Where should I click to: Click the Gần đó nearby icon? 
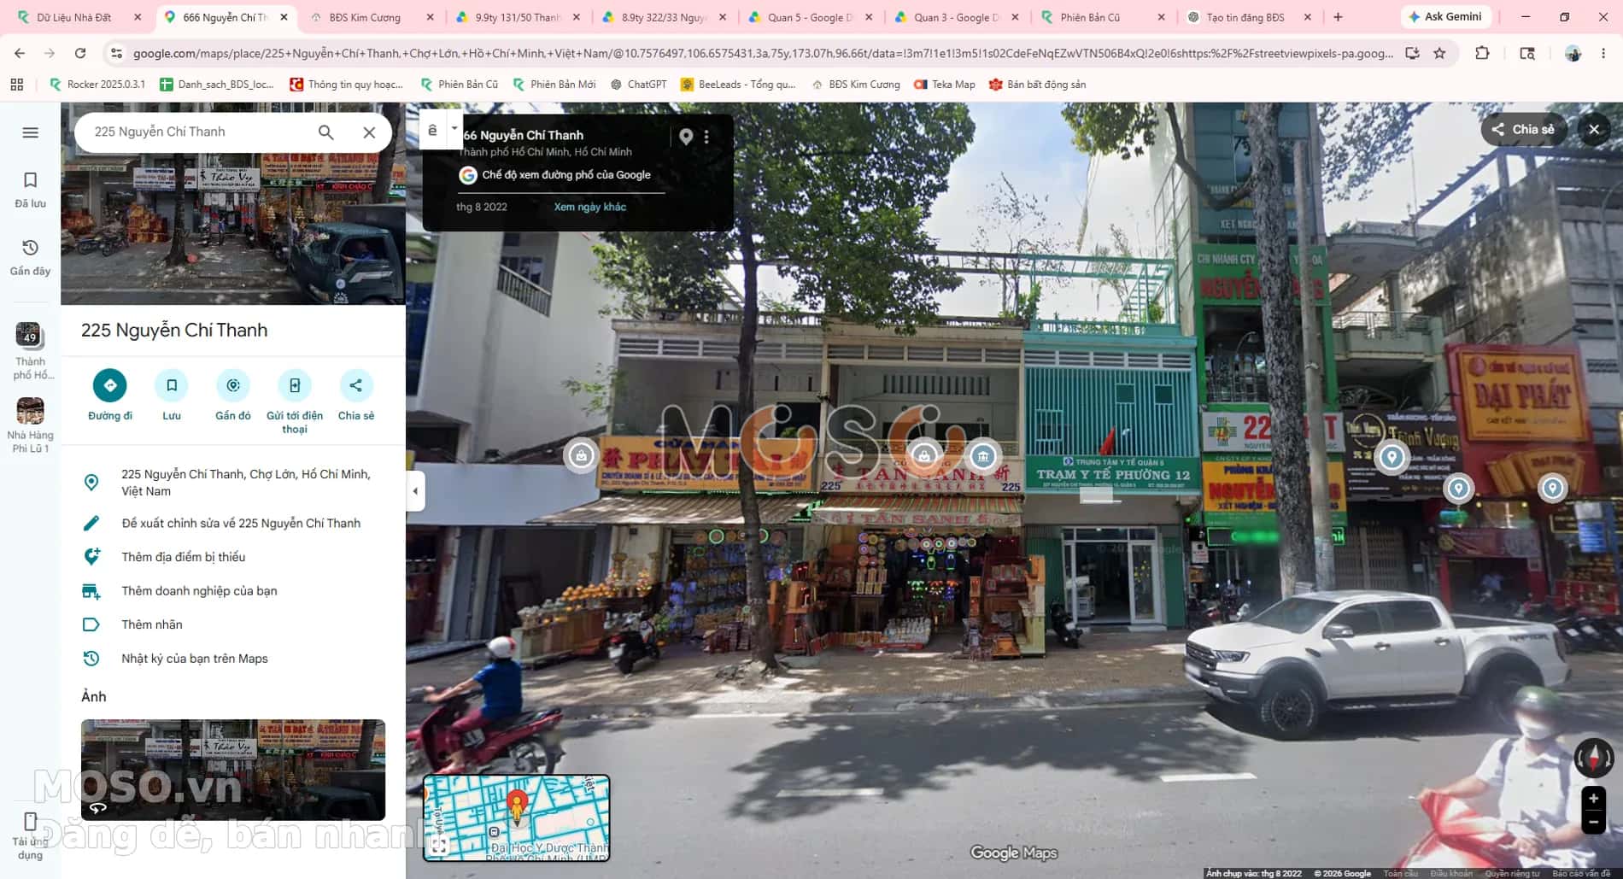coord(233,385)
